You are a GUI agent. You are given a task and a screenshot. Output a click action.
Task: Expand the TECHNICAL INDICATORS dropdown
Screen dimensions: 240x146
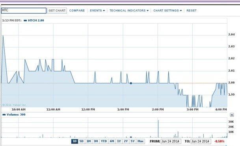click(129, 11)
